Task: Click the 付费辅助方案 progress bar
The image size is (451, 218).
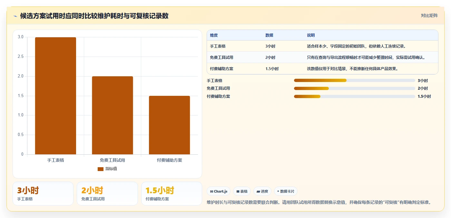Action: 355,96
